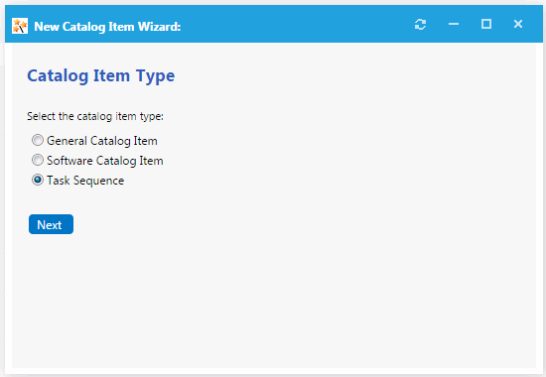Click the 'Software Catalog Item' label text

tap(105, 161)
